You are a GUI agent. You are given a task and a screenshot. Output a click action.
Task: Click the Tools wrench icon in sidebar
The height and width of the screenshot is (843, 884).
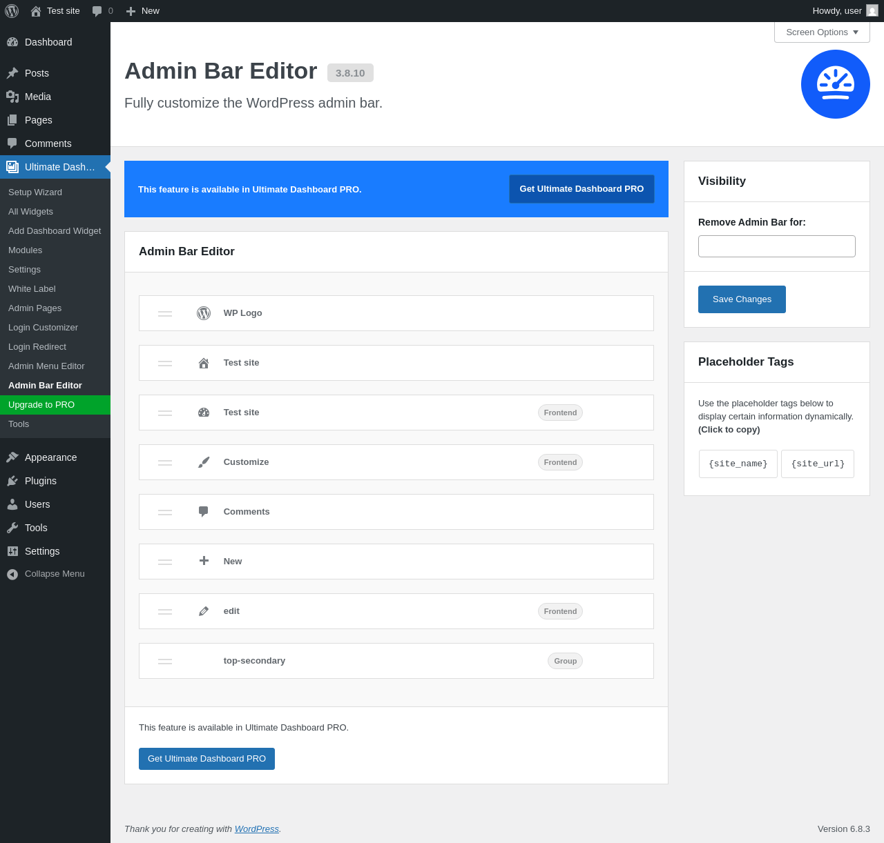coord(12,528)
